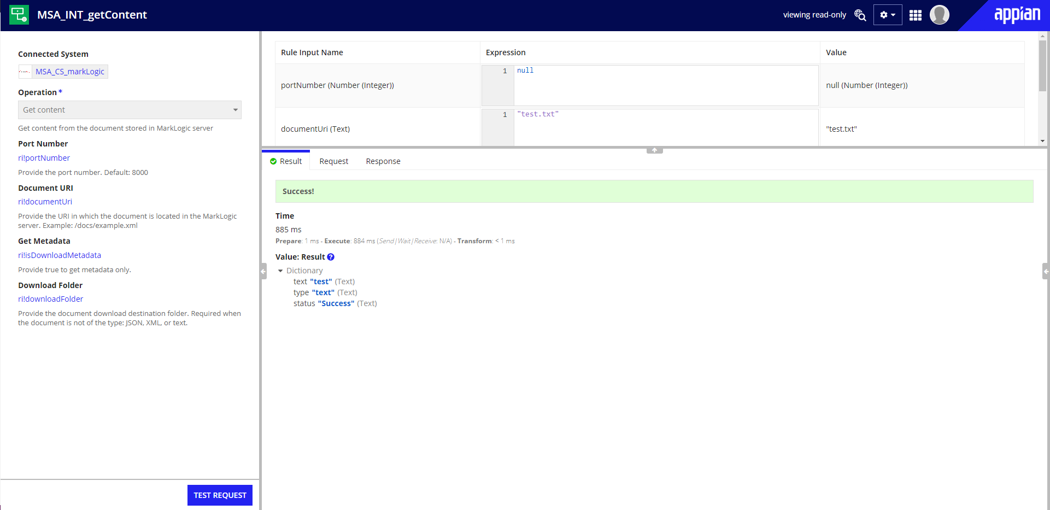Collapse the left pane with the arrow handle
Viewport: 1050px width, 510px height.
point(263,271)
